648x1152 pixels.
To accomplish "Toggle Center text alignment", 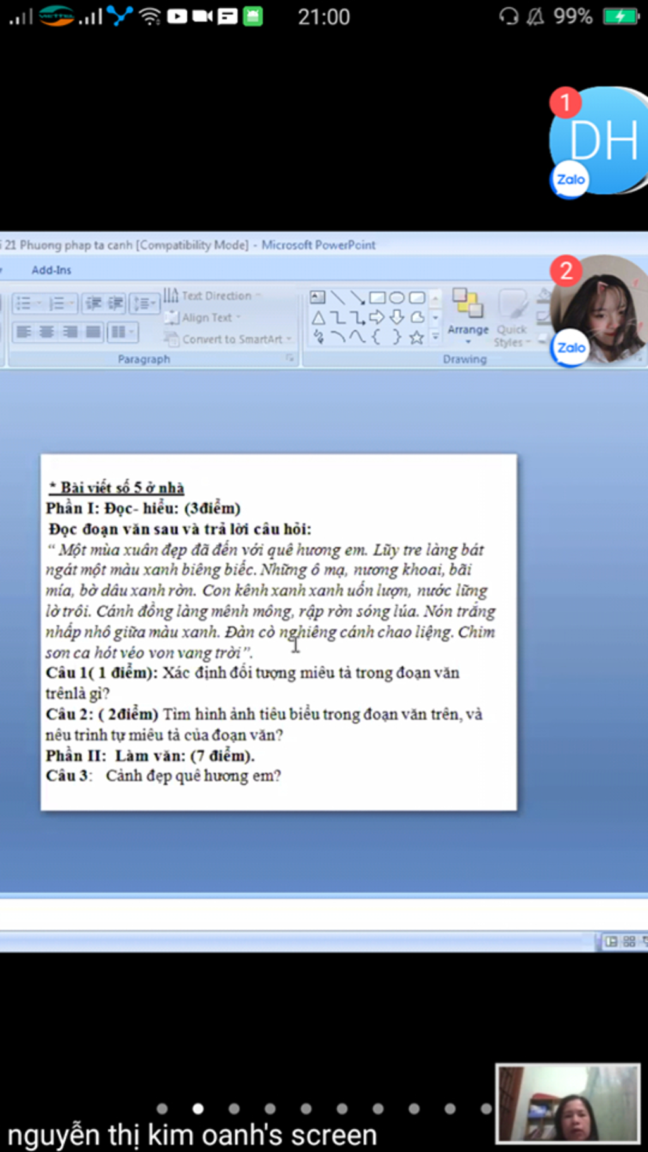I will point(46,332).
